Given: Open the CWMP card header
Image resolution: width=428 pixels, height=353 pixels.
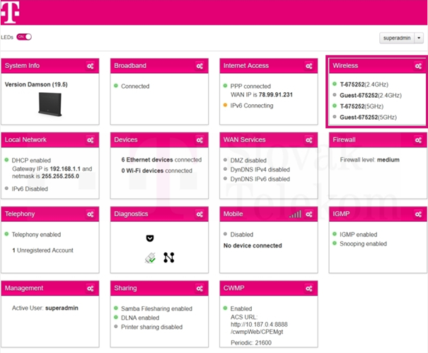Looking at the screenshot, I should point(269,288).
